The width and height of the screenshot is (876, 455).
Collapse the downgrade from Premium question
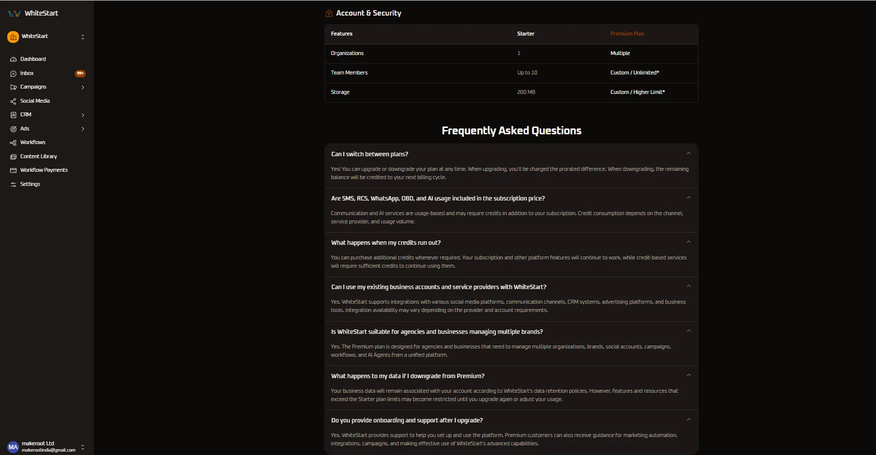688,375
